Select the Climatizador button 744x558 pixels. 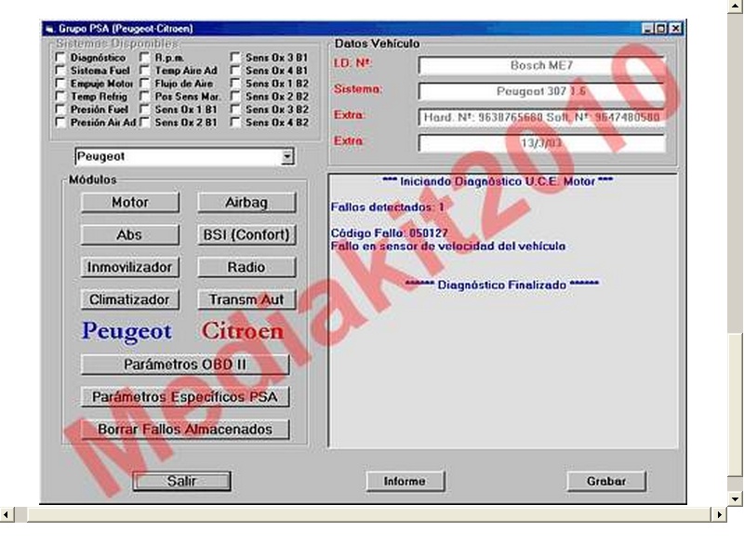point(130,299)
